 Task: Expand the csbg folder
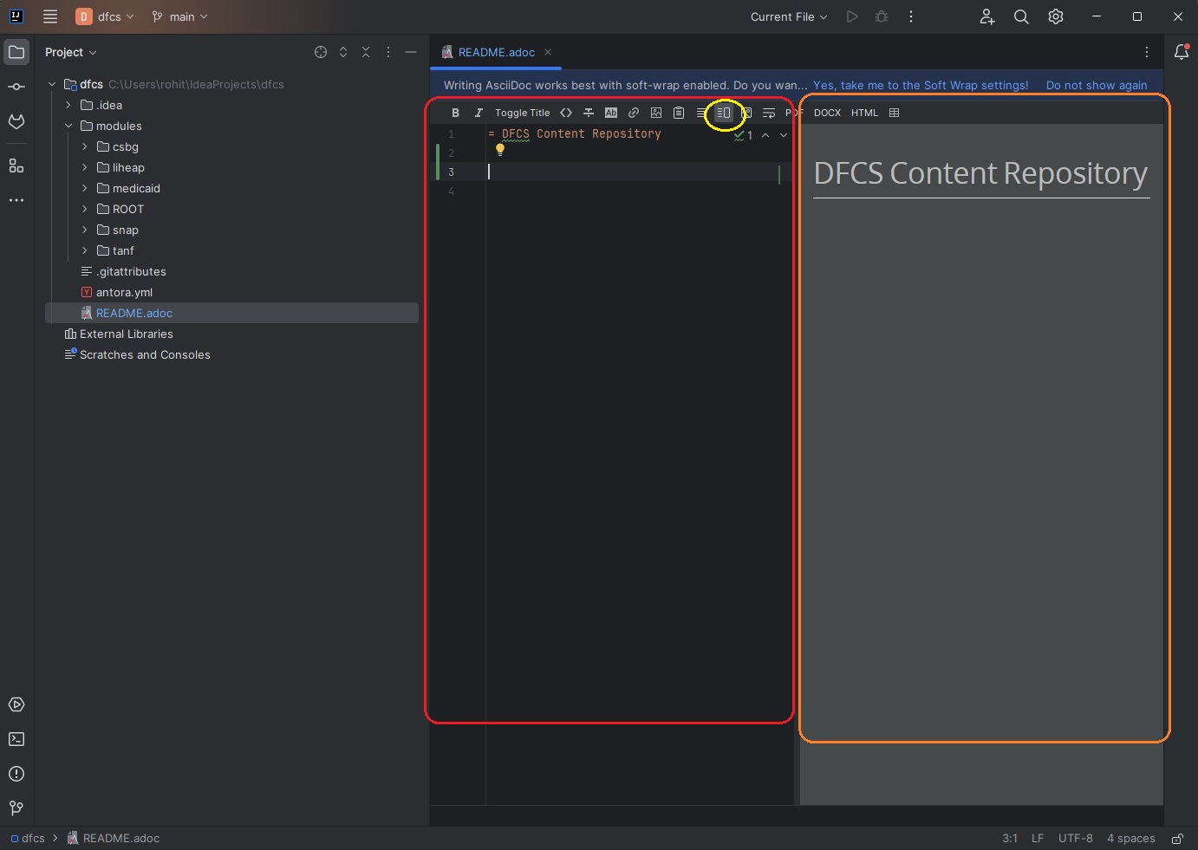click(85, 146)
